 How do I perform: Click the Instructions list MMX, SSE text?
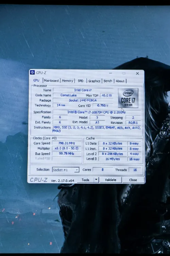pos(97,129)
